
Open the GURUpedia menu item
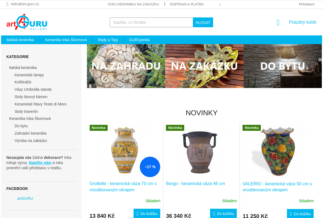click(x=140, y=40)
